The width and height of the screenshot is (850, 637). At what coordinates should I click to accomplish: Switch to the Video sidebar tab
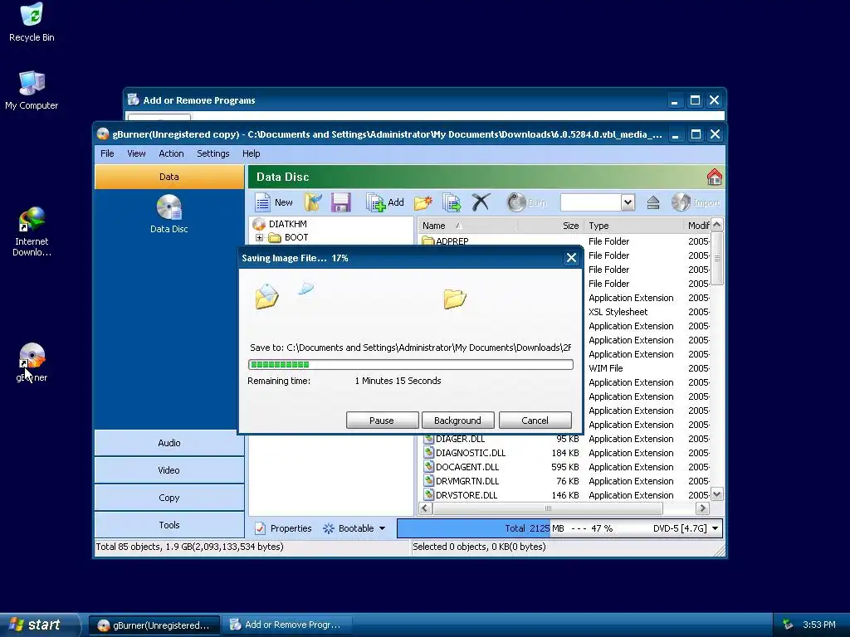(169, 470)
